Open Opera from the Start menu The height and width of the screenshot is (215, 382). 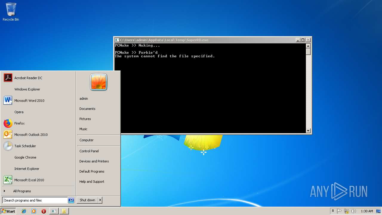[x=38, y=112]
